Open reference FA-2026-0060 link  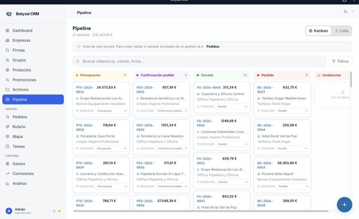209,87
